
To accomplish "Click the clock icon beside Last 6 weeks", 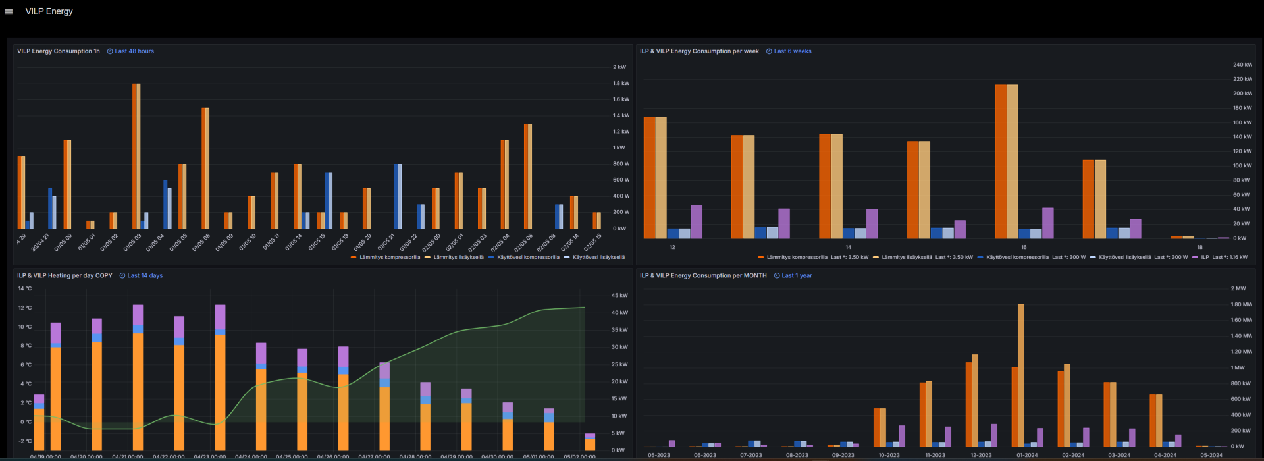I will pyautogui.click(x=769, y=51).
